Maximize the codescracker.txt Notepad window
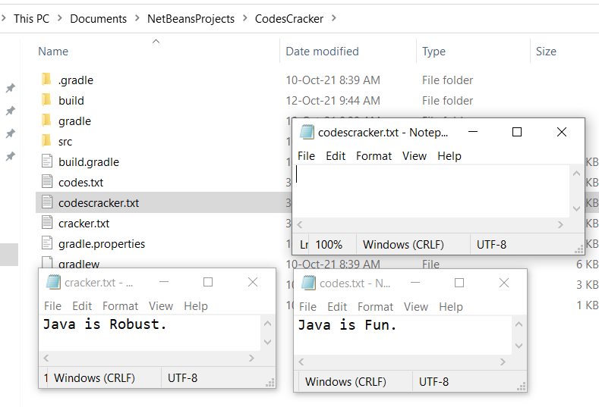599x407 pixels. coord(517,132)
